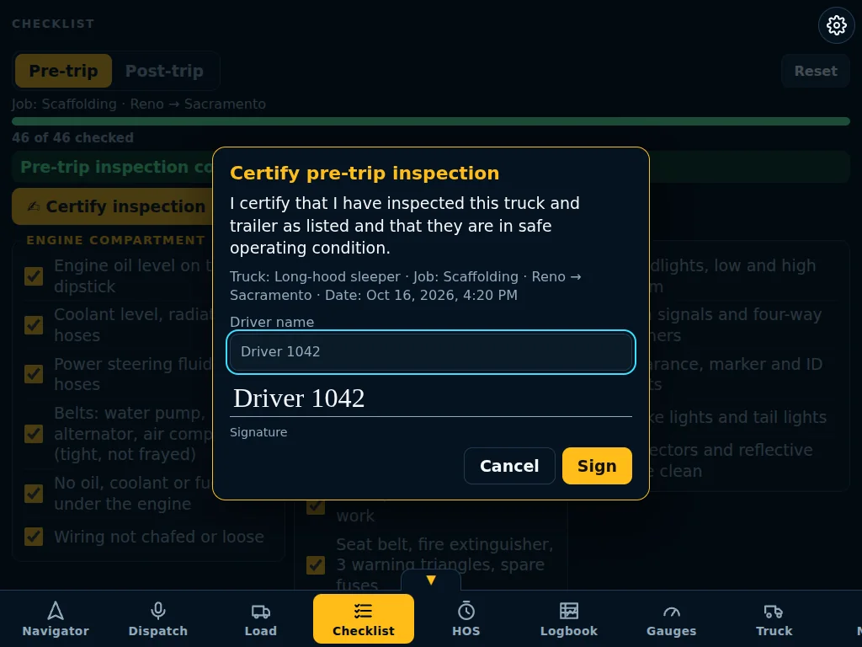Image resolution: width=862 pixels, height=647 pixels.
Task: Open Truck tab in bottom bar
Action: (774, 618)
